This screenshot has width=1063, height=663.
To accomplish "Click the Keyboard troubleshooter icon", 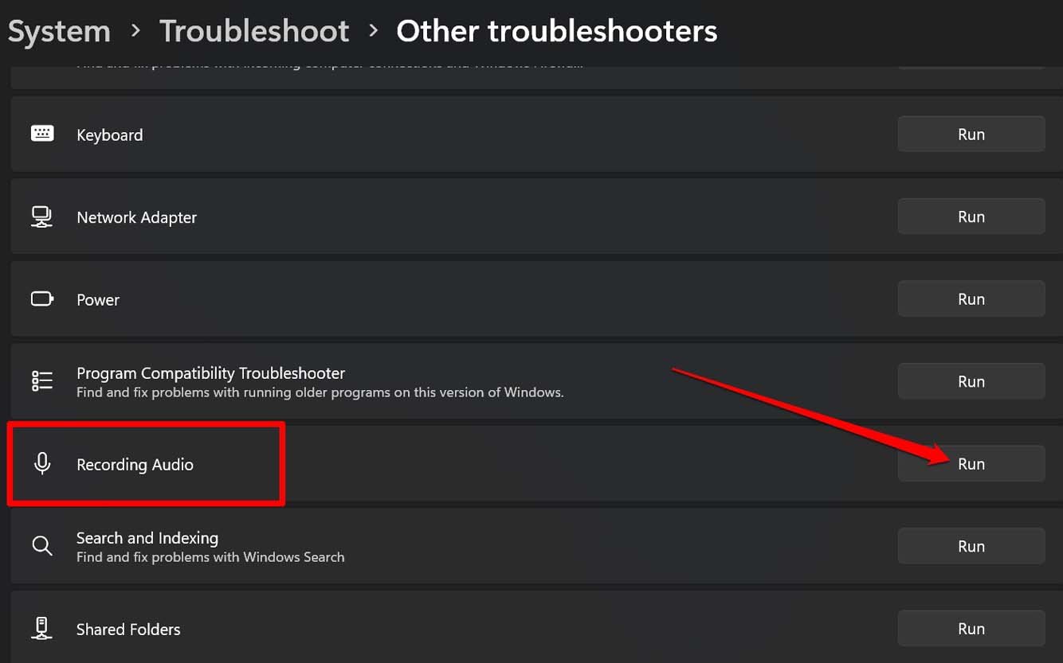I will point(42,134).
